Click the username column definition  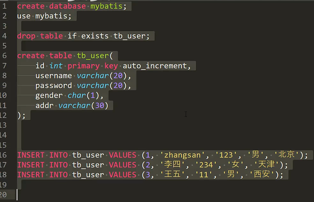[x=54, y=76]
